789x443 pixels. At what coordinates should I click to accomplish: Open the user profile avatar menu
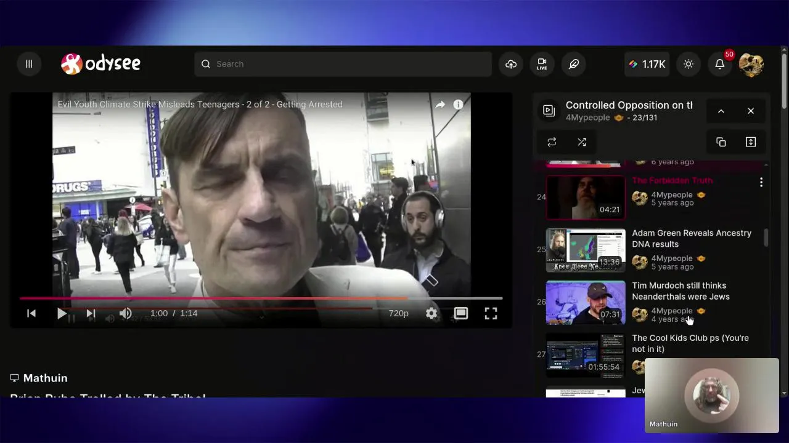(751, 64)
